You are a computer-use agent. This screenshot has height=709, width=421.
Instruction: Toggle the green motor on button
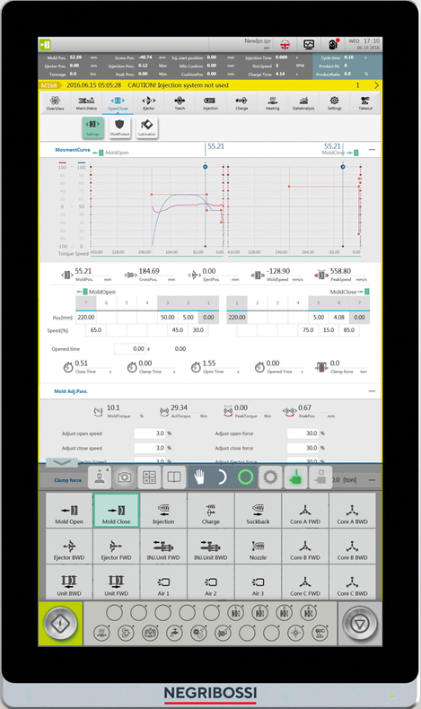pos(295,477)
